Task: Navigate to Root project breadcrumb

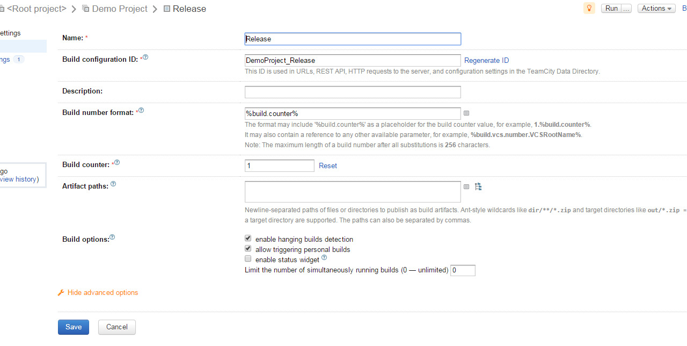Action: 36,9
